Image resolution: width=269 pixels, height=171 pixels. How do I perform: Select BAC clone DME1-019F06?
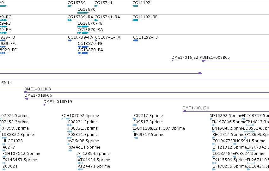tap(38, 95)
